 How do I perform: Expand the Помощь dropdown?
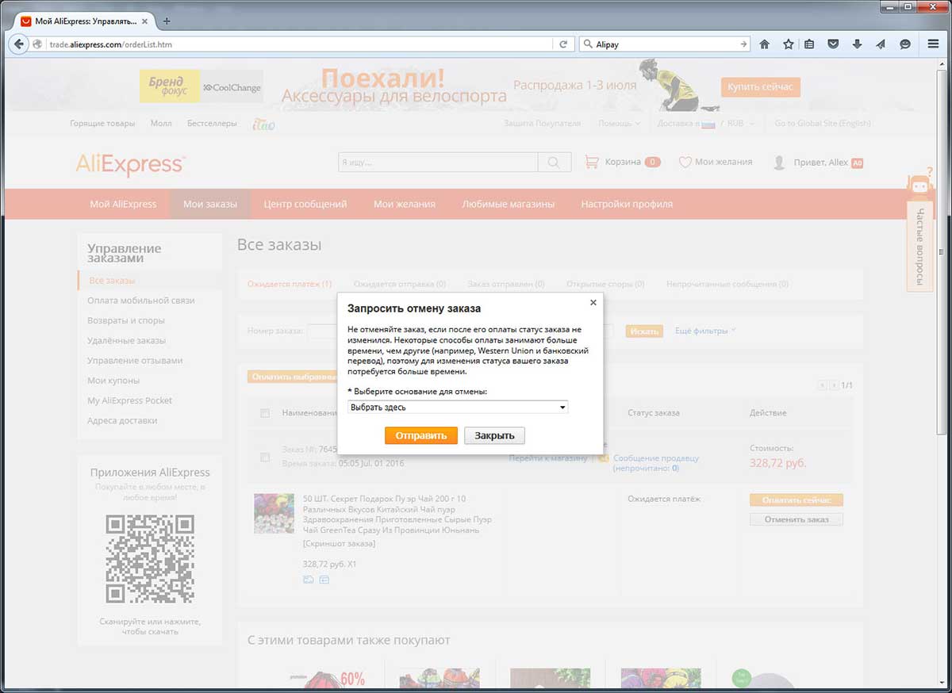620,124
